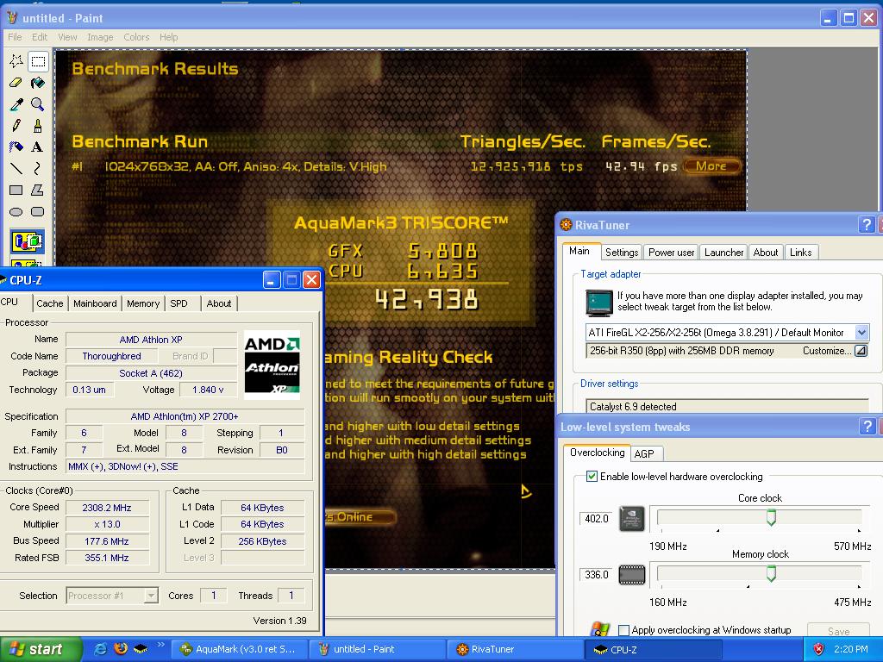Click the core clock 402.0 value field
The height and width of the screenshot is (662, 883).
pos(597,518)
